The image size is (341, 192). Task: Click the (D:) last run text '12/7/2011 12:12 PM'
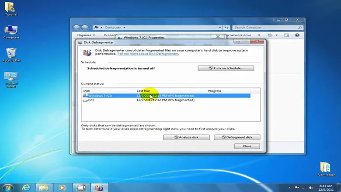coord(152,100)
